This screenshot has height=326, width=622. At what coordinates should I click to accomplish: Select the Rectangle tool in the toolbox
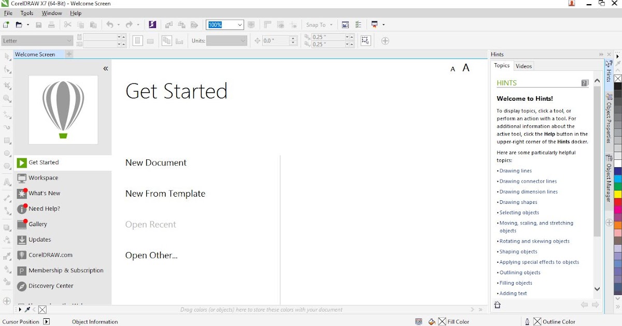7,140
